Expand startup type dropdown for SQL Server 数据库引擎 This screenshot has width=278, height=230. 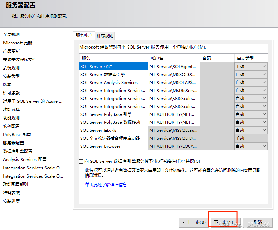[x=264, y=74]
